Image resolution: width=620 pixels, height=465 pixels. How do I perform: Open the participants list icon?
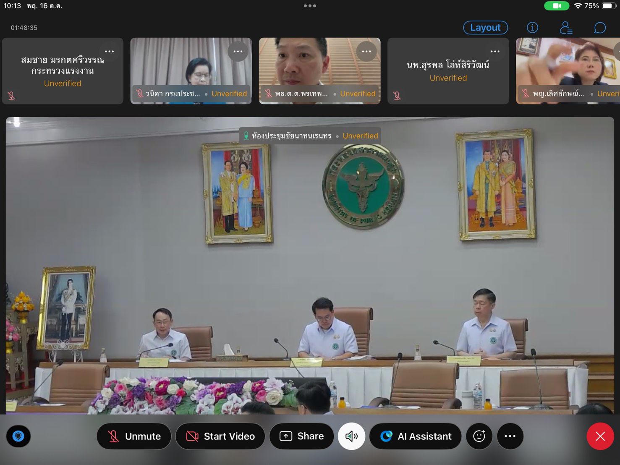(x=565, y=28)
